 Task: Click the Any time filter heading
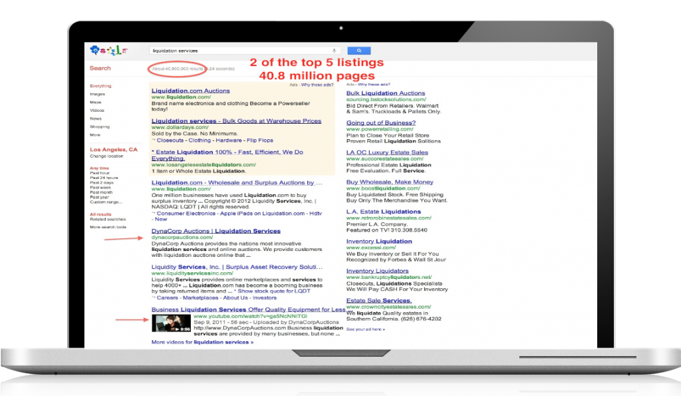[x=100, y=168]
